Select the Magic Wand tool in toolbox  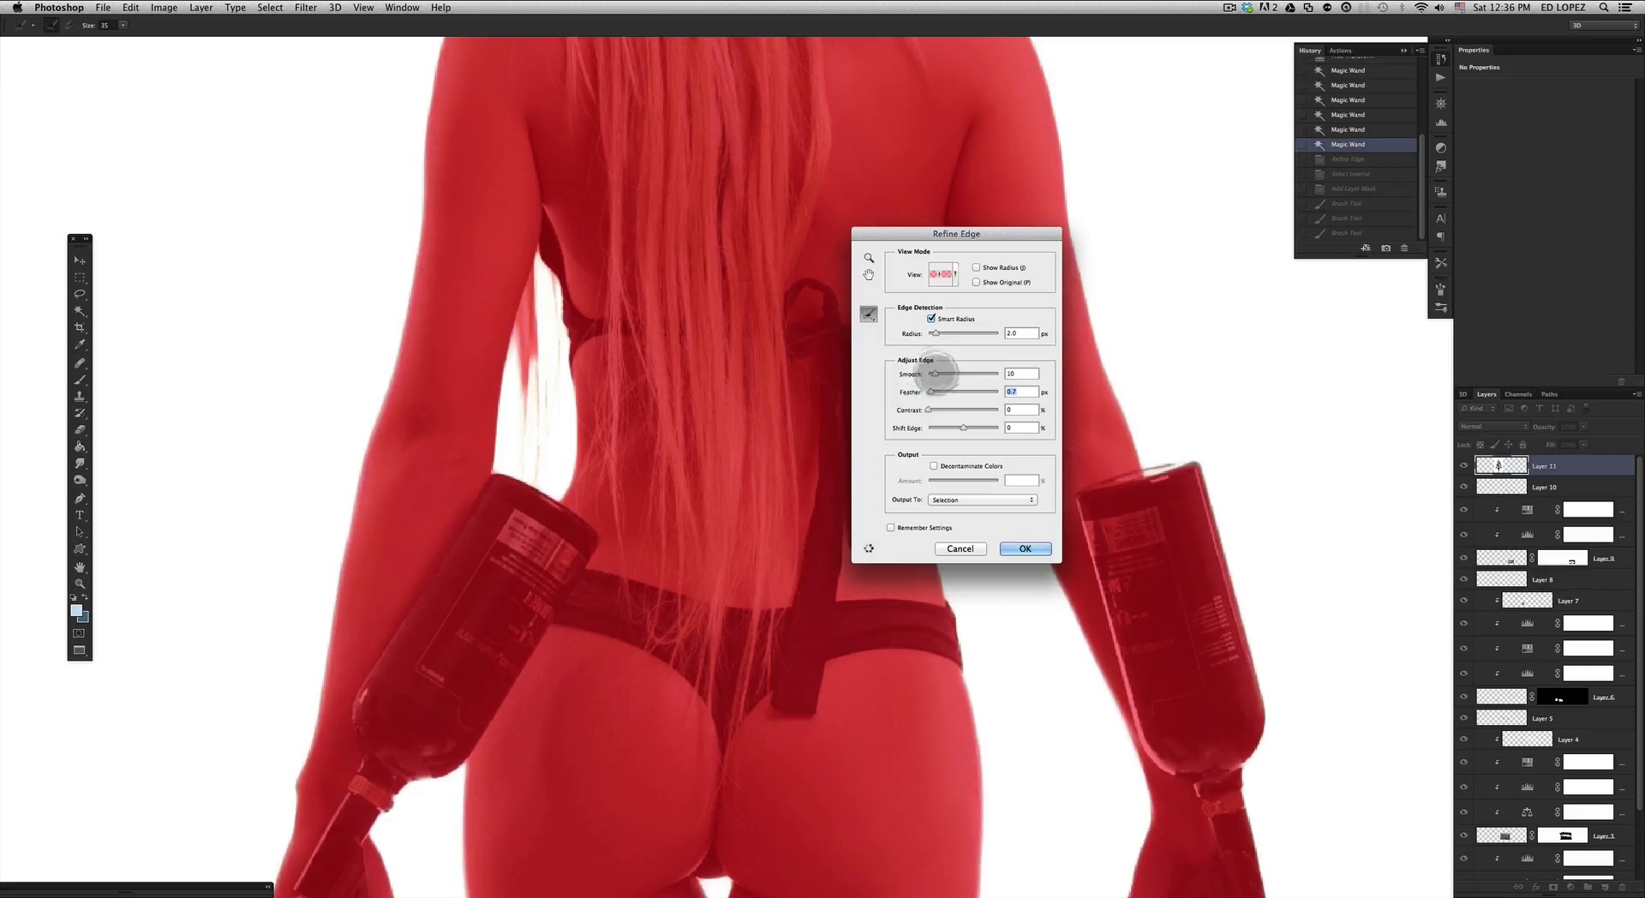[x=80, y=311]
